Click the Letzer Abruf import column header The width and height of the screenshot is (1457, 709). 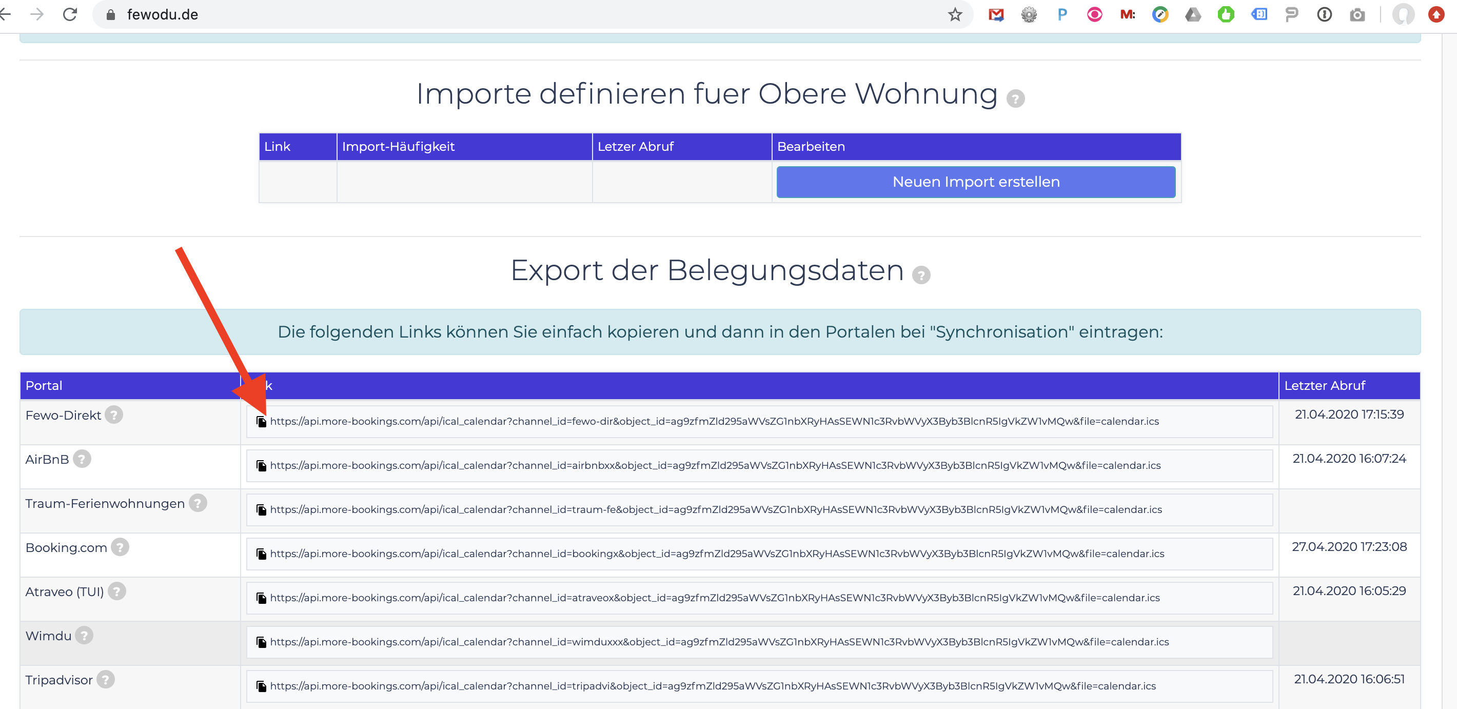[681, 147]
